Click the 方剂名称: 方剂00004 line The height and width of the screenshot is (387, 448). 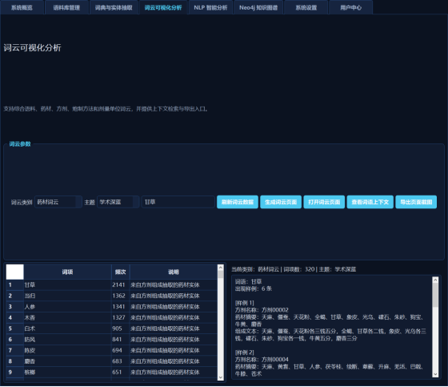click(262, 360)
